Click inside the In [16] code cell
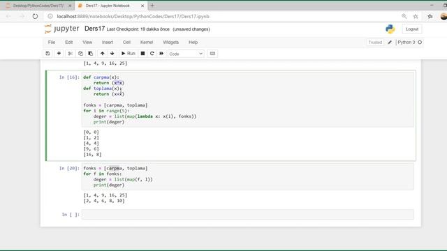The width and height of the screenshot is (447, 251). click(x=248, y=99)
